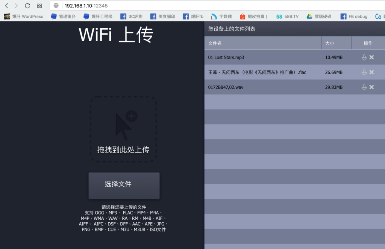Open the 美食腳印 Facebook bookmark
Viewport: 385px width, 249px height.
click(x=162, y=17)
